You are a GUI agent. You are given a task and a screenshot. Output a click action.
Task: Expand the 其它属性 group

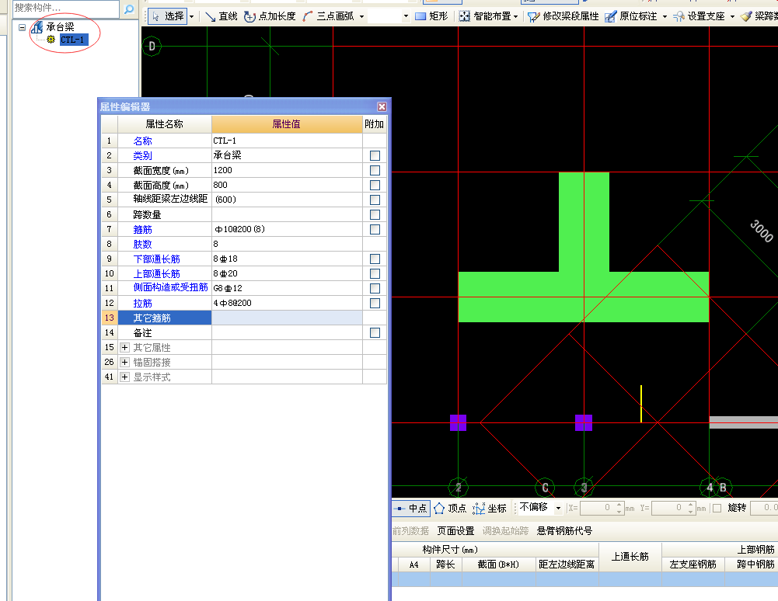[125, 348]
